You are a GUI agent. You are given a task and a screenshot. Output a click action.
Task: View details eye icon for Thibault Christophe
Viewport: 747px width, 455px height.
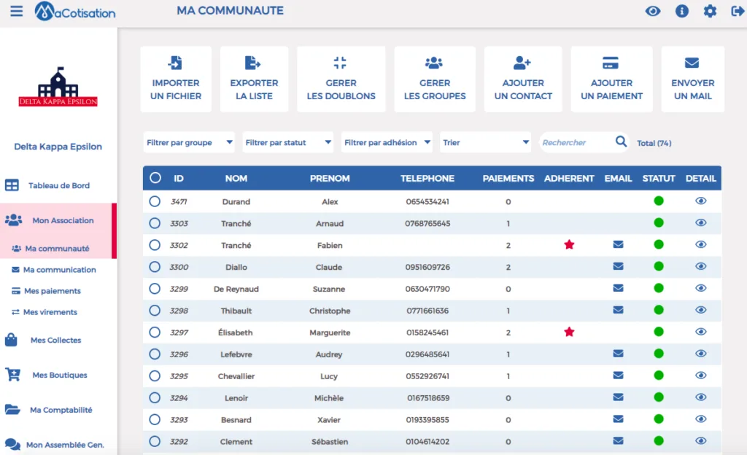pyautogui.click(x=700, y=311)
